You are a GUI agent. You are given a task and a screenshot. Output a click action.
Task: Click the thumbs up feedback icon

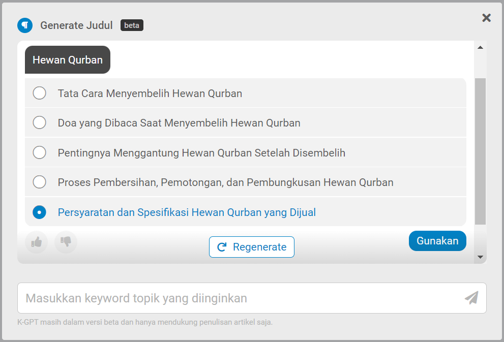pyautogui.click(x=37, y=242)
